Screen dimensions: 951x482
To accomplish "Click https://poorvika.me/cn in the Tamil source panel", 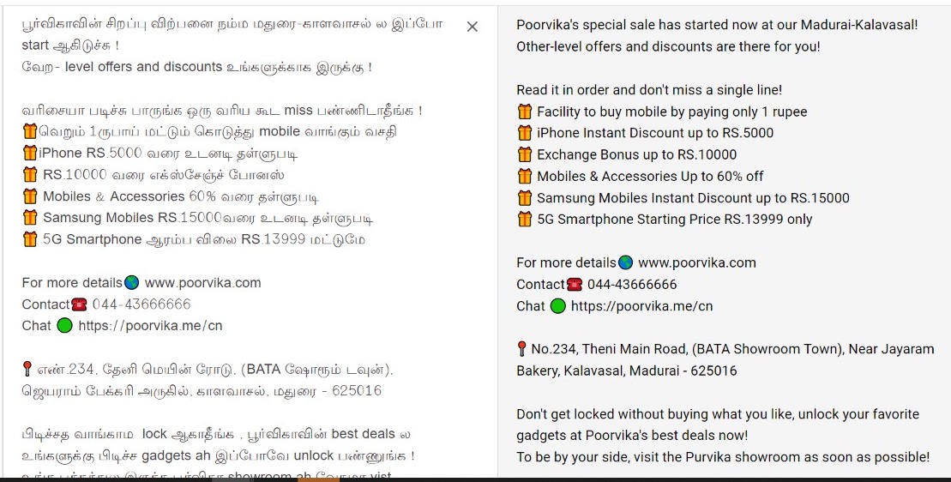I will coord(150,325).
